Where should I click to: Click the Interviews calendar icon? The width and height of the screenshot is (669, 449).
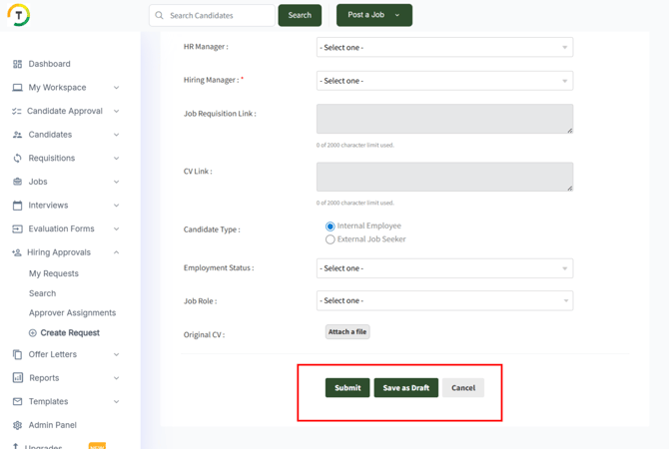[17, 206]
